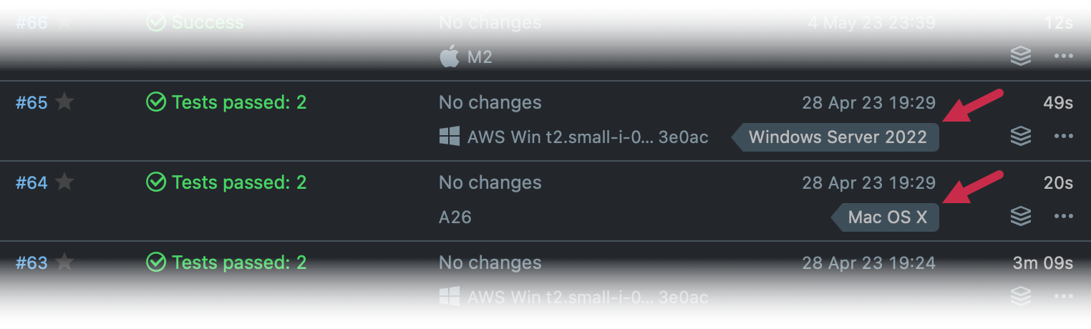Star build #66 as favorite
Screen dimensions: 1091x329
pos(64,22)
